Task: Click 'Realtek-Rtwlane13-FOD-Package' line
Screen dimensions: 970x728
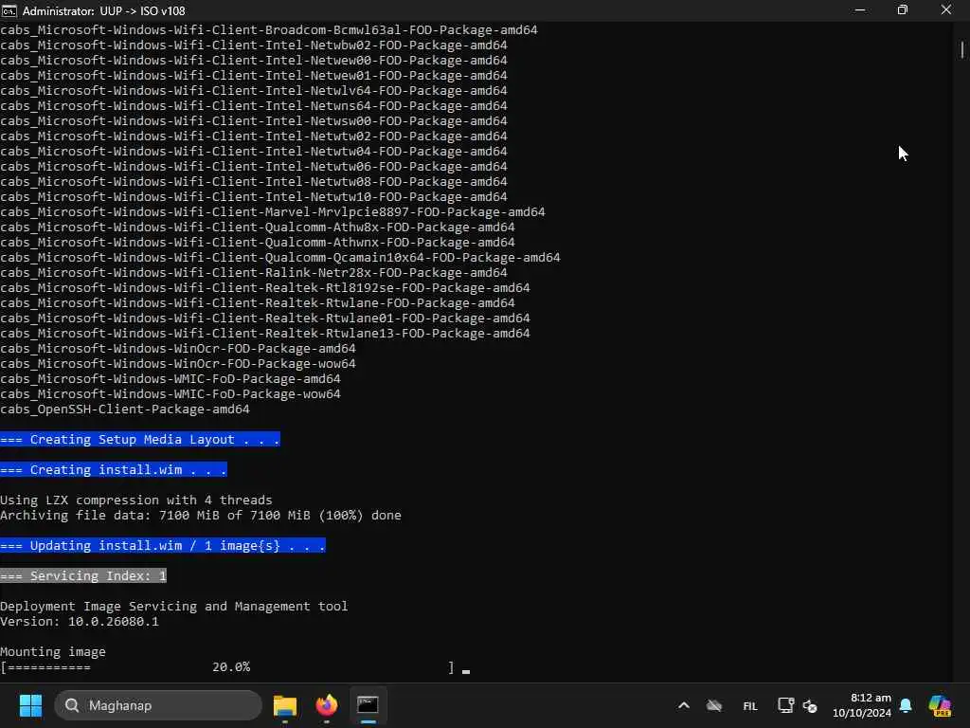Action: (x=265, y=333)
